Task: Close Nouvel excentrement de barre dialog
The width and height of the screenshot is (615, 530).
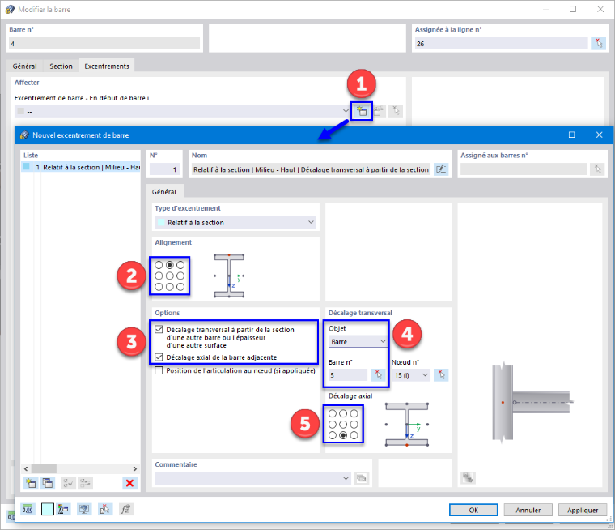Action: tap(599, 135)
